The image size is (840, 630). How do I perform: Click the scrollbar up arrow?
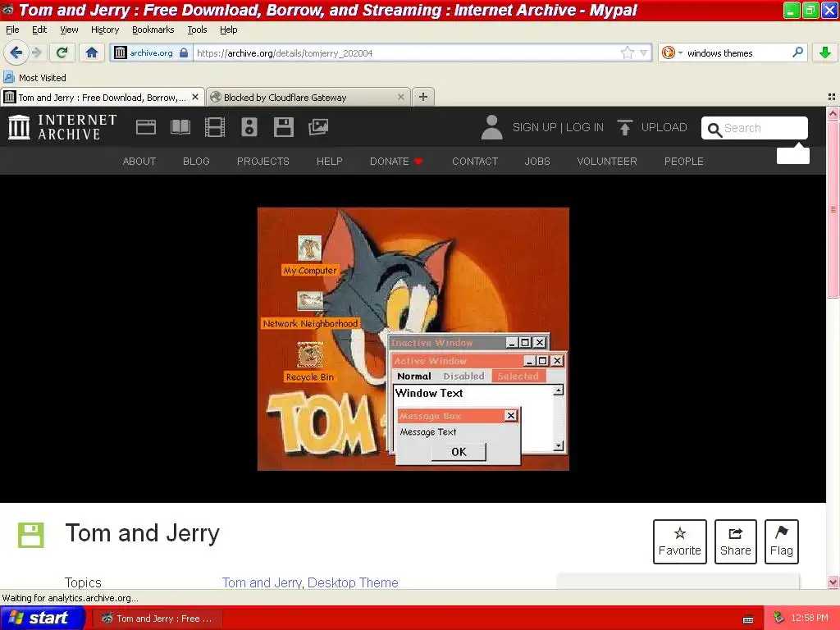pyautogui.click(x=833, y=113)
